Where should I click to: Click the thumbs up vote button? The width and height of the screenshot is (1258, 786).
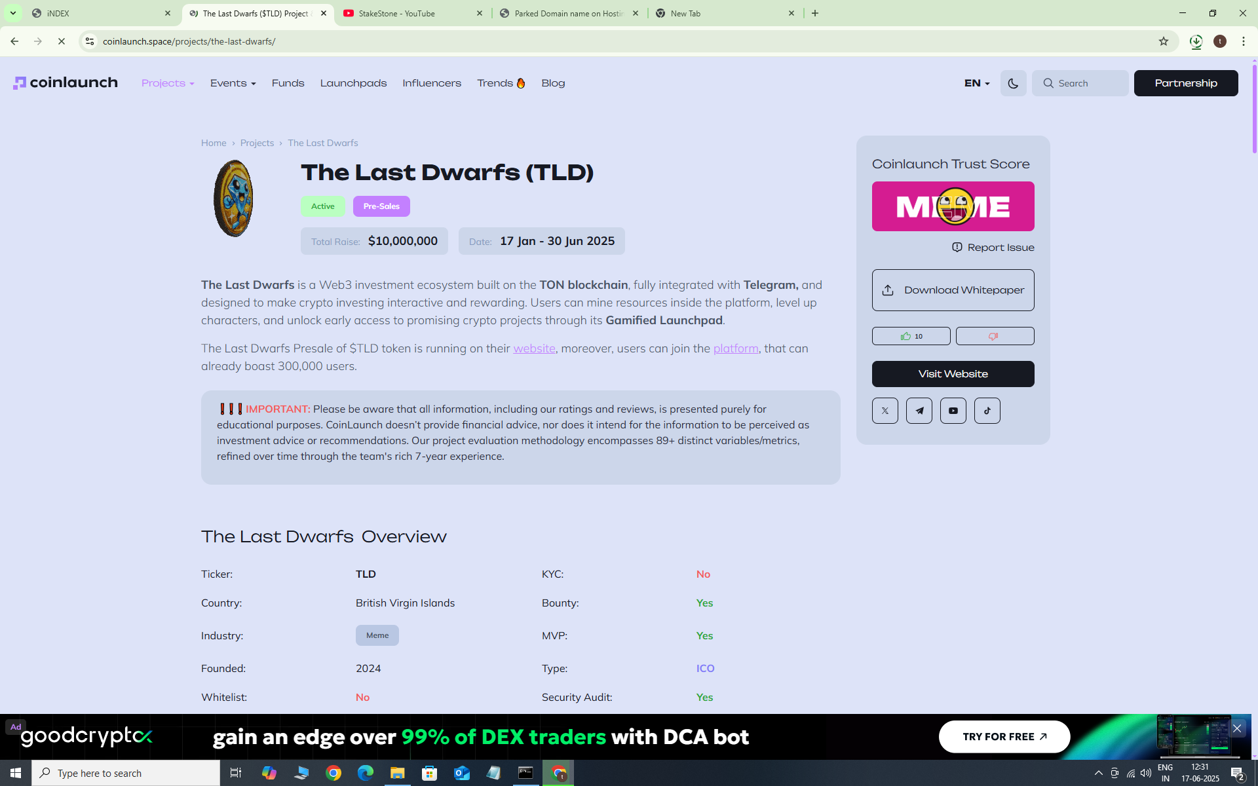point(911,336)
